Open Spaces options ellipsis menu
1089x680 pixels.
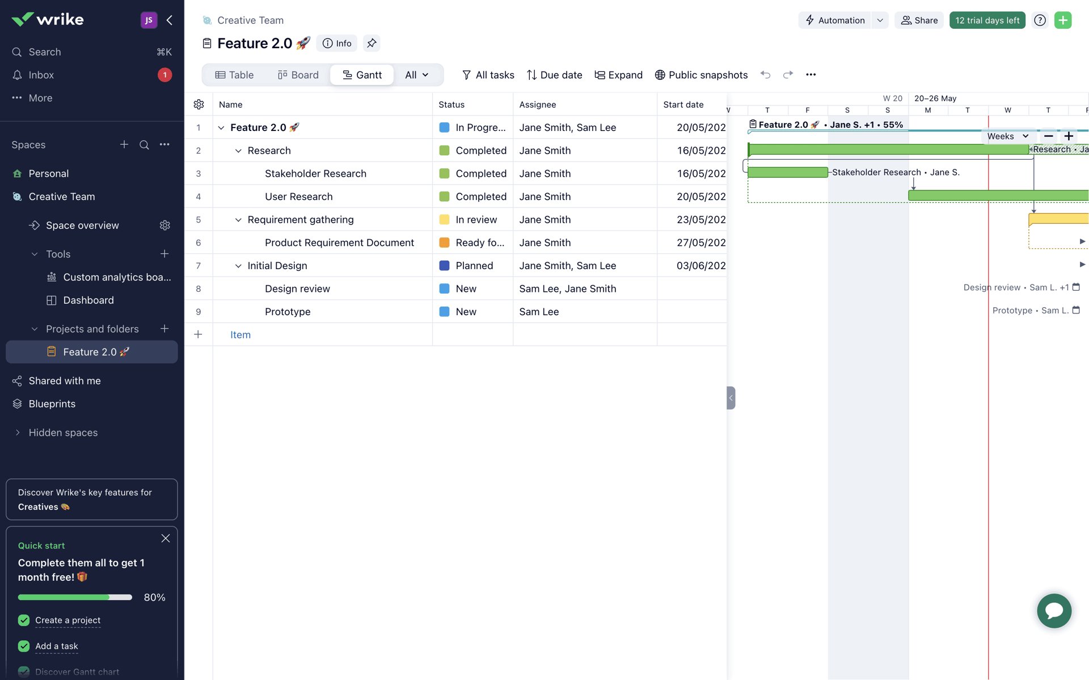[164, 144]
